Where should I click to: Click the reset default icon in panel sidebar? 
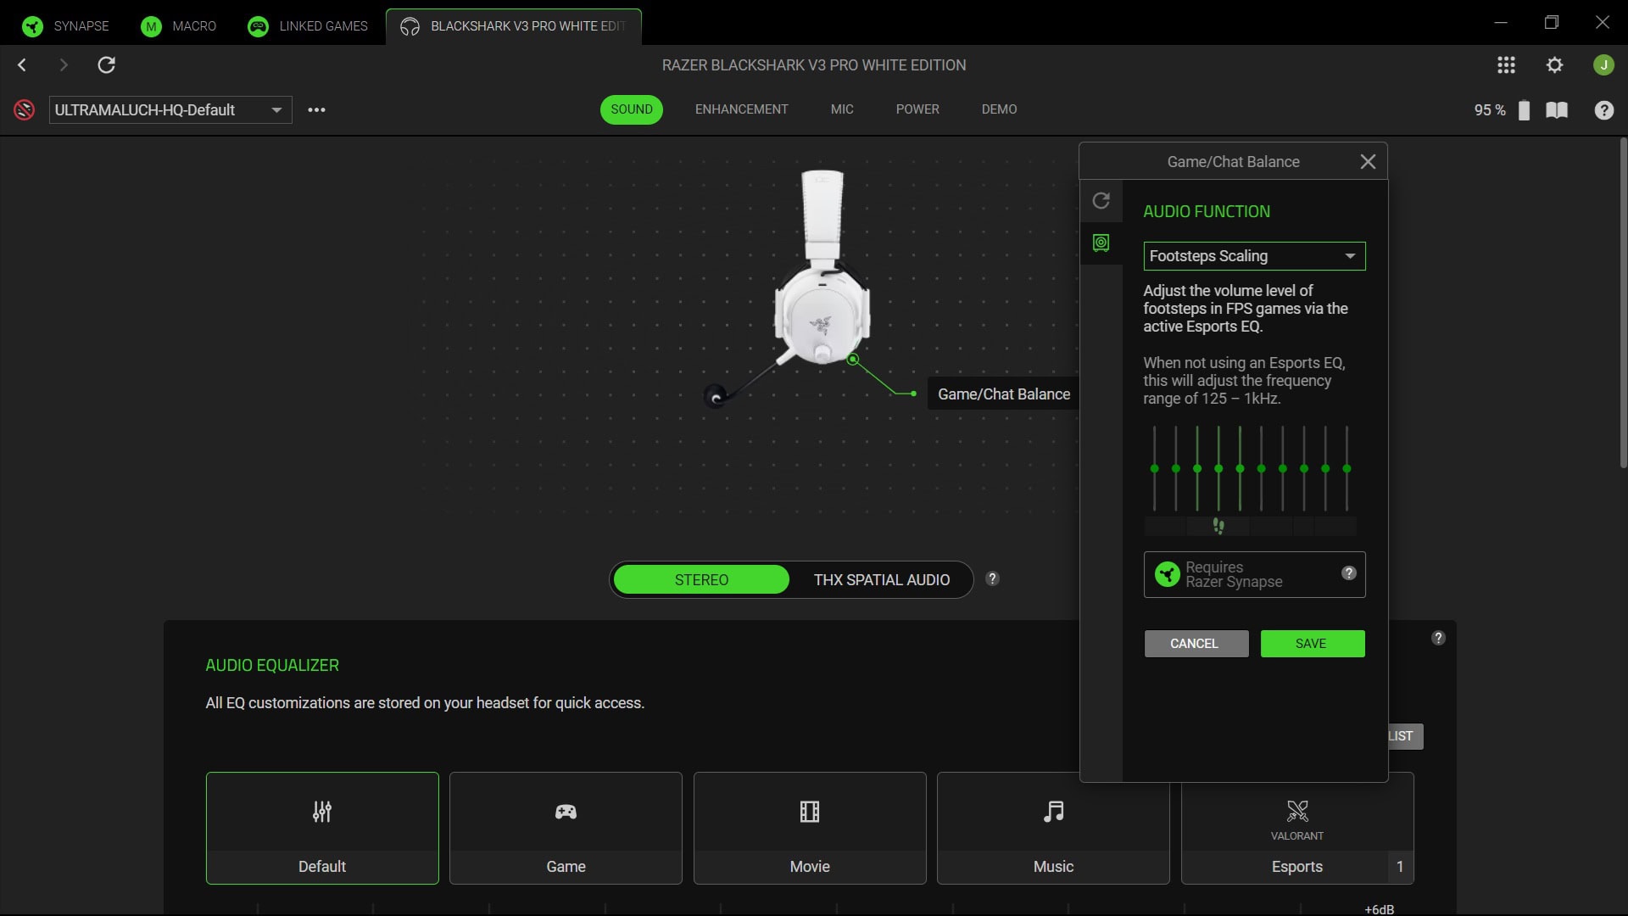(1101, 200)
